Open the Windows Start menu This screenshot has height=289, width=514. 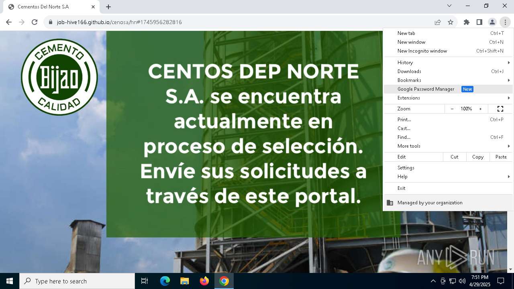(10, 281)
